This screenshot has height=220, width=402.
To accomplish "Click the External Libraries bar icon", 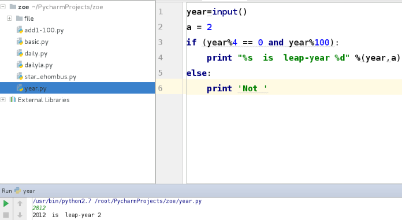I will point(13,99).
